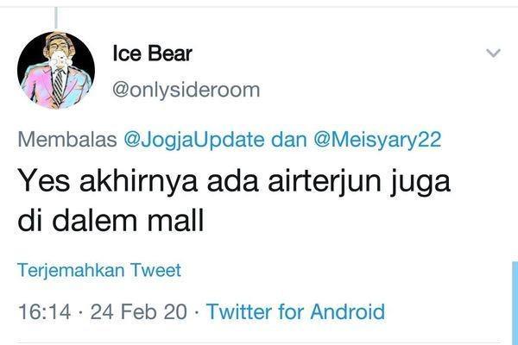This screenshot has height=345, width=518.
Task: Click the word juga in tweet
Action: (420, 184)
